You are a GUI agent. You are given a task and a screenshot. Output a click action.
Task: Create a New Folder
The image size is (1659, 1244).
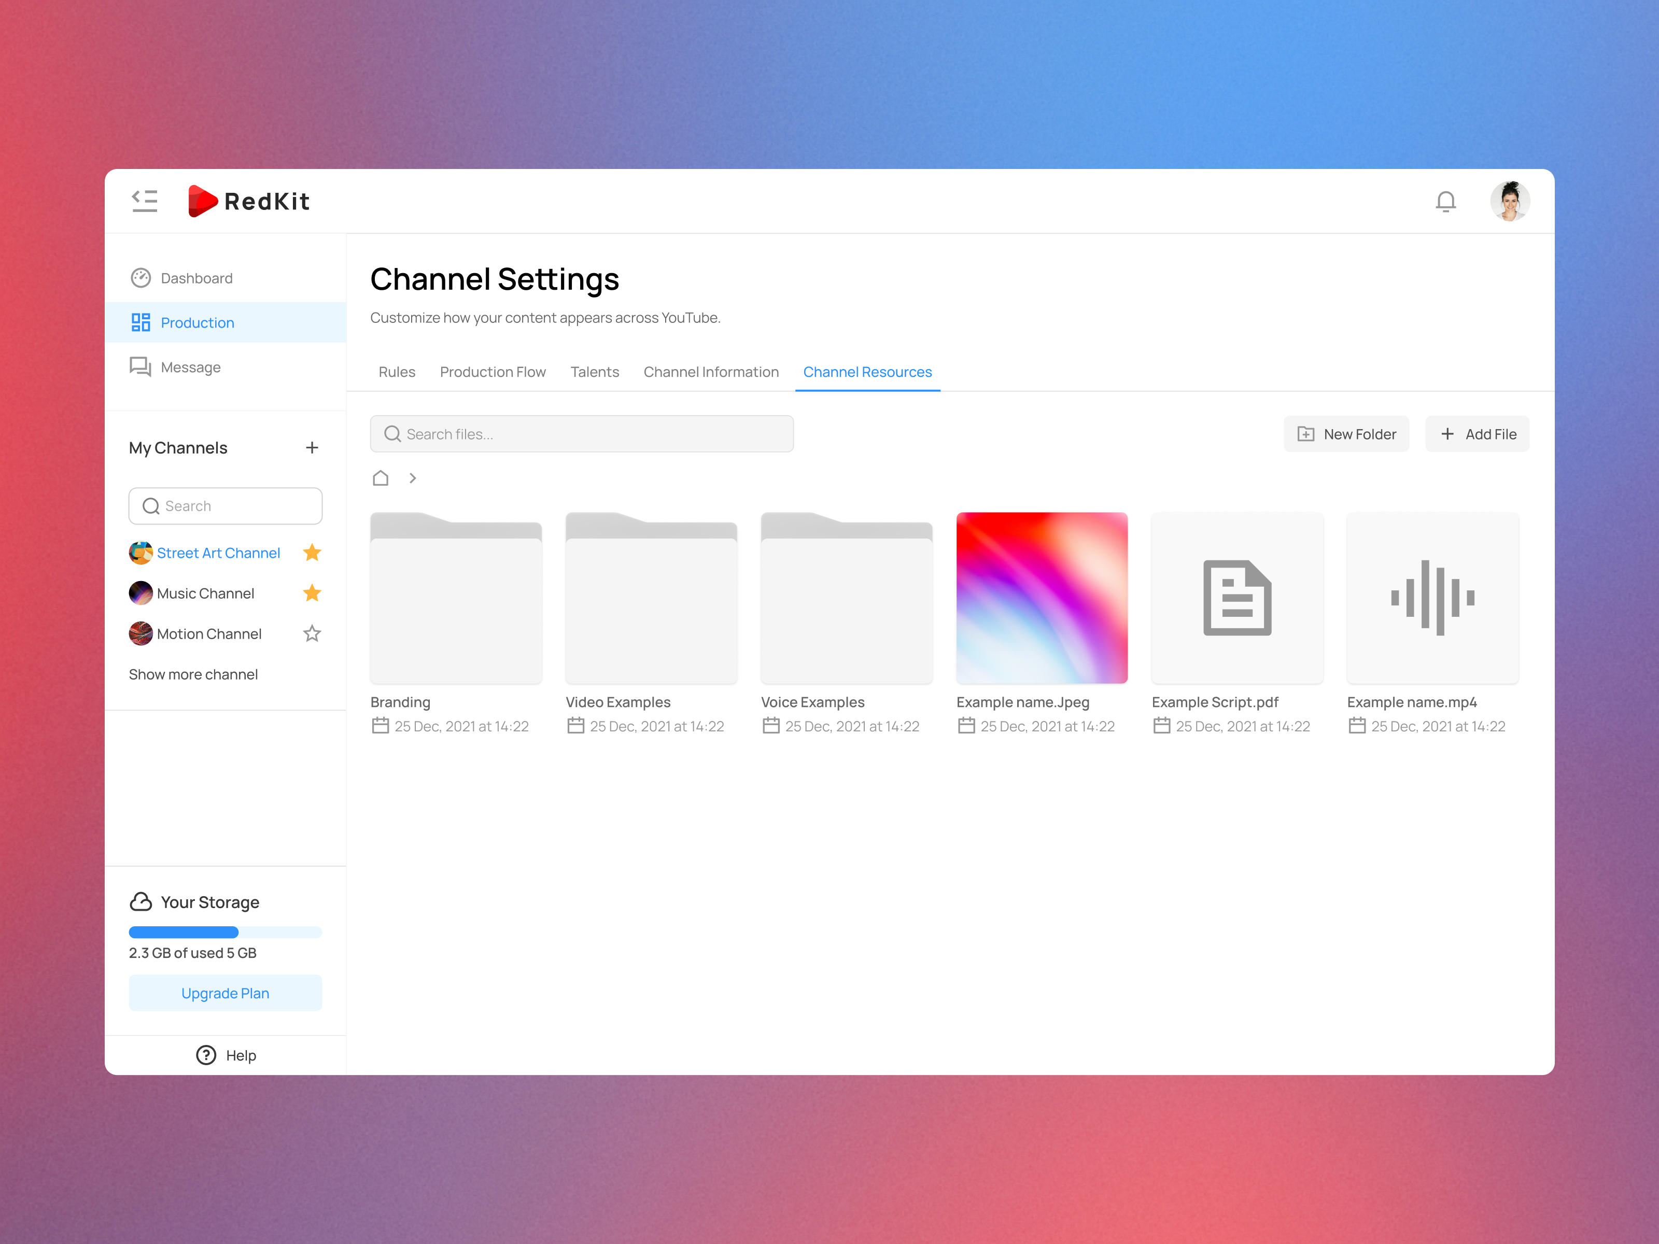click(x=1346, y=433)
